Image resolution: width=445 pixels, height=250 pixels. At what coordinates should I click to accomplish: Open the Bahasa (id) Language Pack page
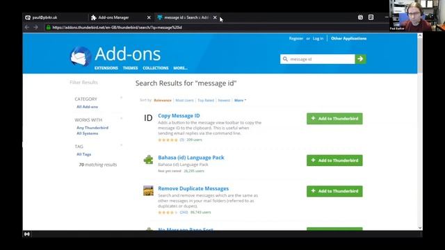(191, 158)
